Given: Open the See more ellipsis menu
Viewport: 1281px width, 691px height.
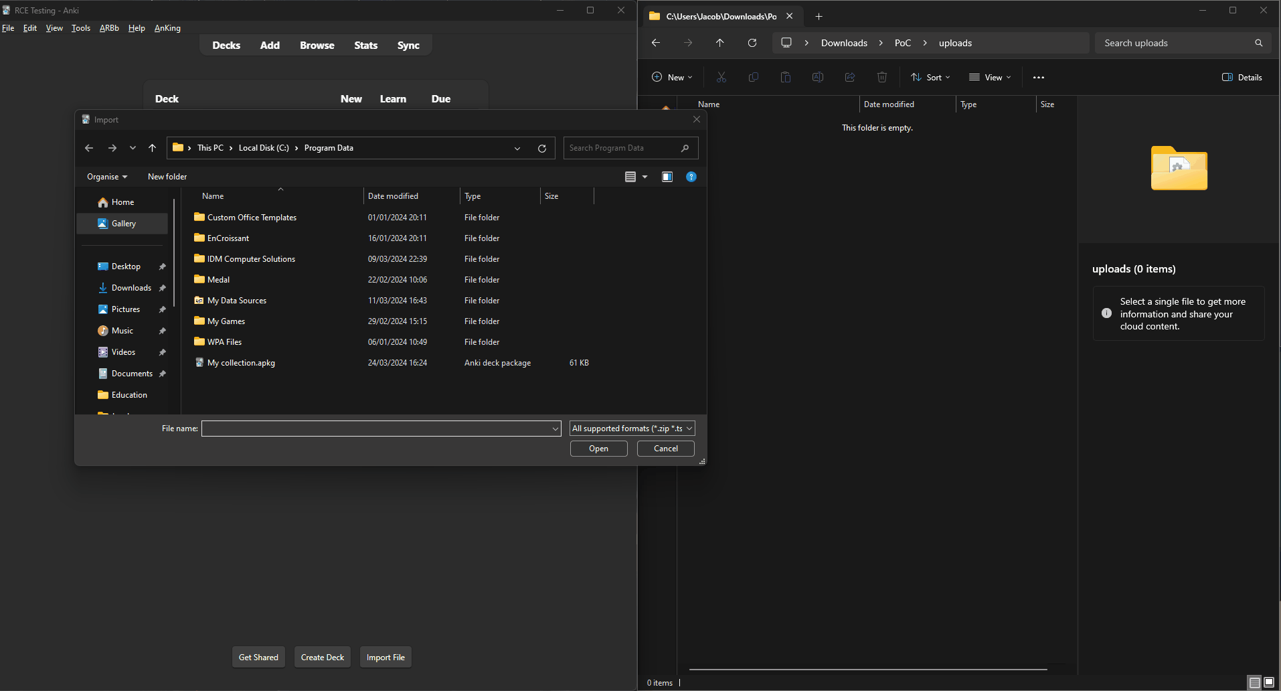Looking at the screenshot, I should click(x=1038, y=78).
